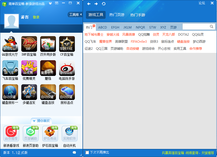
Task: Click the 简单百宝箱 green cube logo
Action: (x=4, y=4)
